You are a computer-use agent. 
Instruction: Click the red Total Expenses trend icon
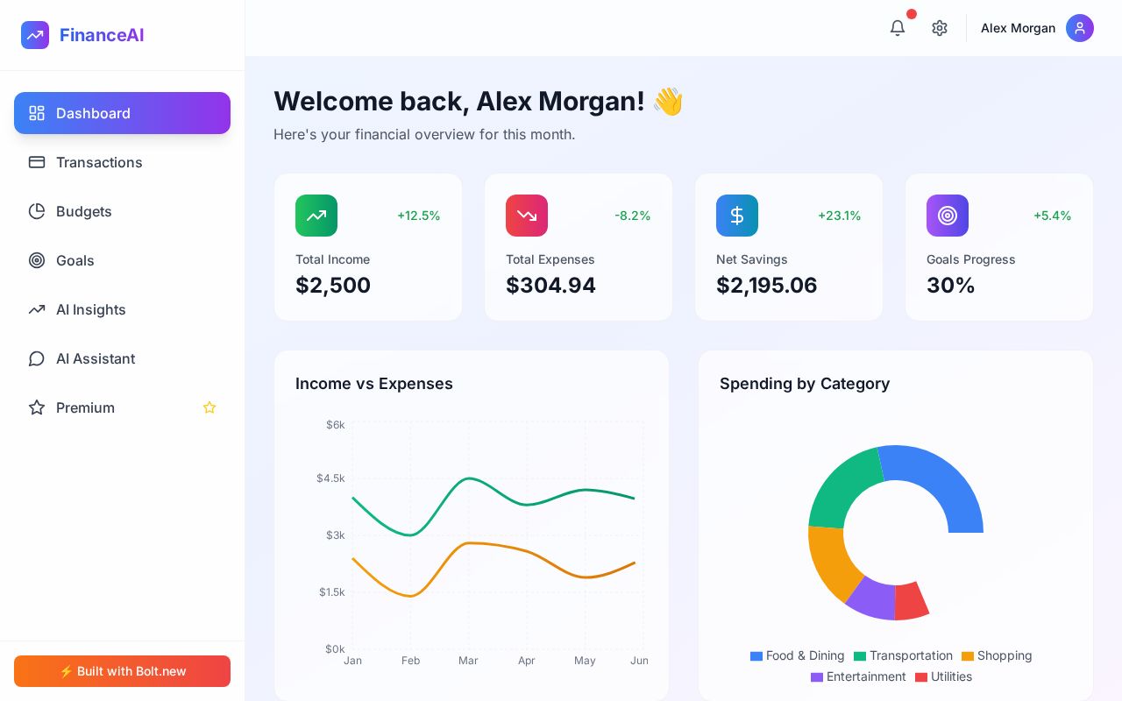[527, 216]
